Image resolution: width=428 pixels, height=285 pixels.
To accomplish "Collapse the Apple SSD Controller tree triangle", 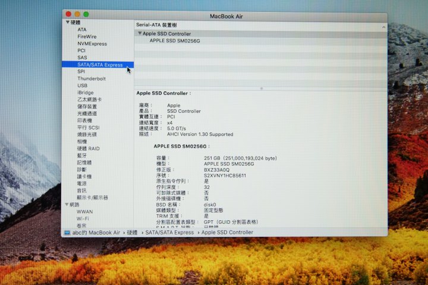I will coord(140,33).
